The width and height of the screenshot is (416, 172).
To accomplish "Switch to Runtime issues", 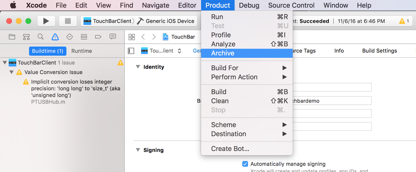I will click(82, 51).
